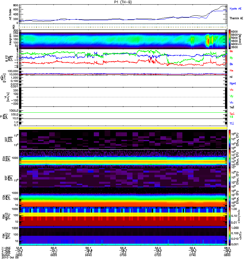The width and height of the screenshot is (246, 262).
Task: Click the black Te parallel legend label
Action: tap(232, 107)
